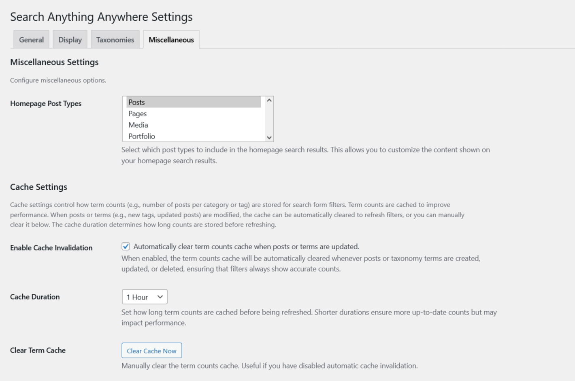
Task: Click the Cache Duration field label
Action: tap(35, 297)
